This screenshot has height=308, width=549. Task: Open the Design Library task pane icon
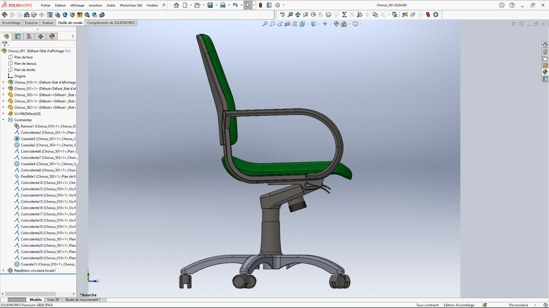pyautogui.click(x=545, y=52)
